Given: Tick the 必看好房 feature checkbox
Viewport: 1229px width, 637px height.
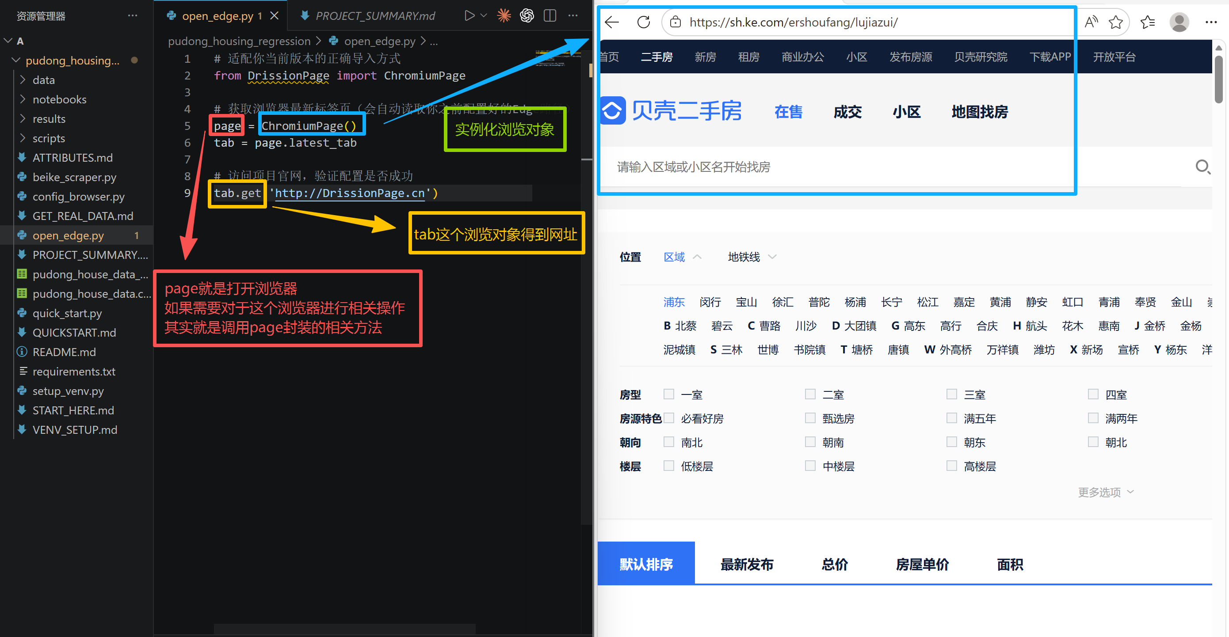Looking at the screenshot, I should [669, 418].
